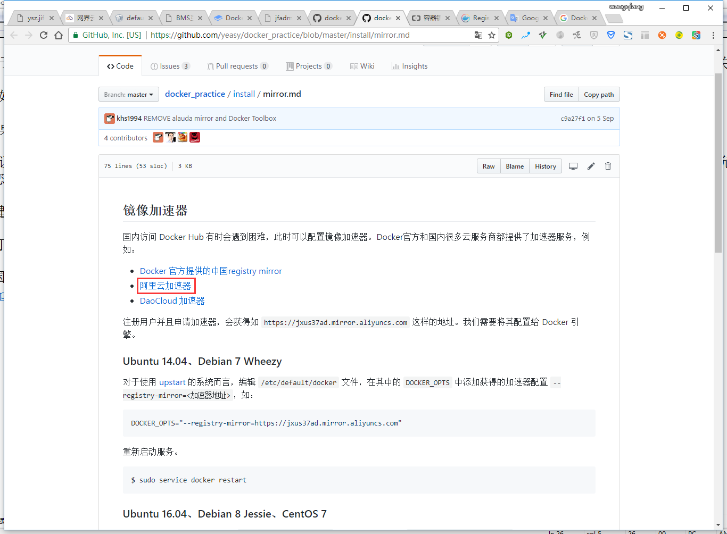Click the orange circle extension icon

click(x=662, y=35)
